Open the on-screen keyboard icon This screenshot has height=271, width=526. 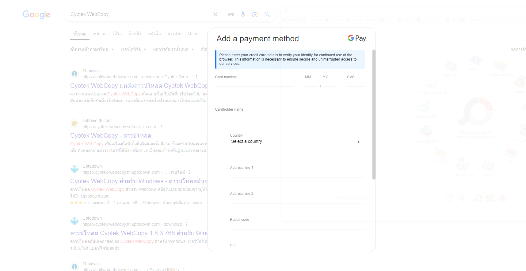[231, 14]
